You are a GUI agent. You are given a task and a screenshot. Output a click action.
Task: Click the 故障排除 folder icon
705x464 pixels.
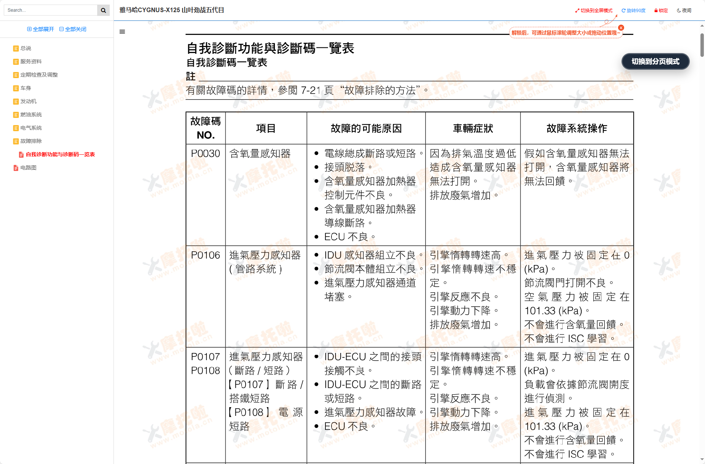[16, 141]
